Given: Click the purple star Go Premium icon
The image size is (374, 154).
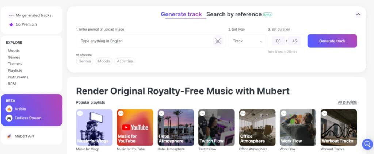Looking at the screenshot, I should [11, 24].
